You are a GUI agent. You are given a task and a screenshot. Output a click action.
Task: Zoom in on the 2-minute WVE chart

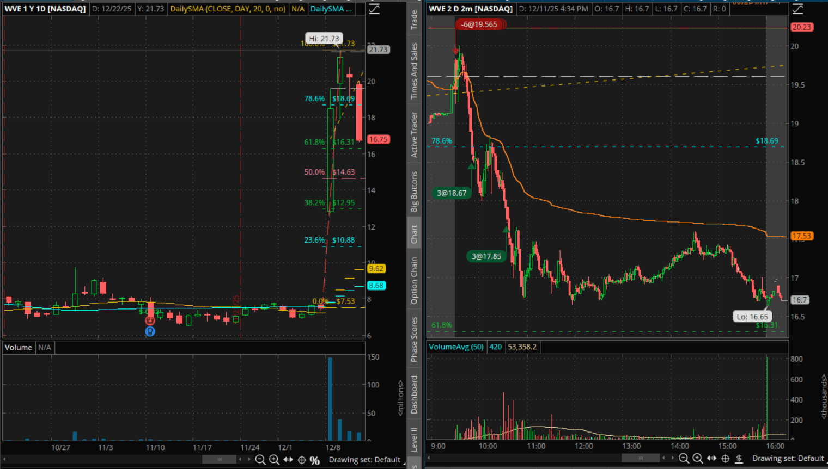pyautogui.click(x=698, y=459)
